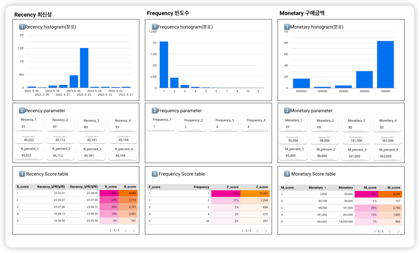The image size is (420, 253).
Task: Click the Recency histogram(분포) chart title
Action: [x=50, y=27]
